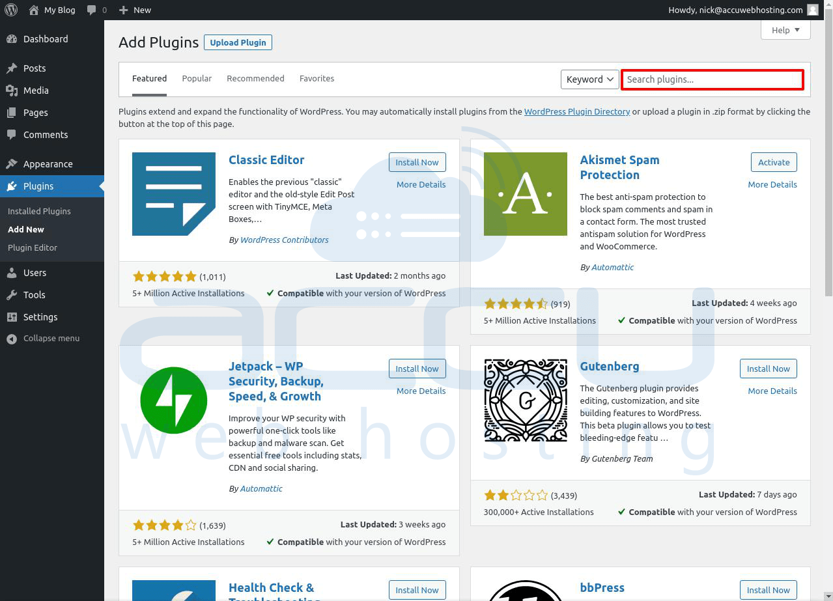Open the New content menu
Image resolution: width=833 pixels, height=601 pixels.
click(135, 10)
